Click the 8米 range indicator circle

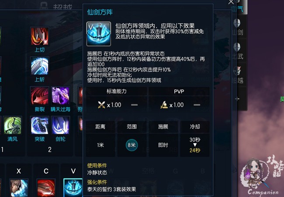pyautogui.click(x=132, y=145)
